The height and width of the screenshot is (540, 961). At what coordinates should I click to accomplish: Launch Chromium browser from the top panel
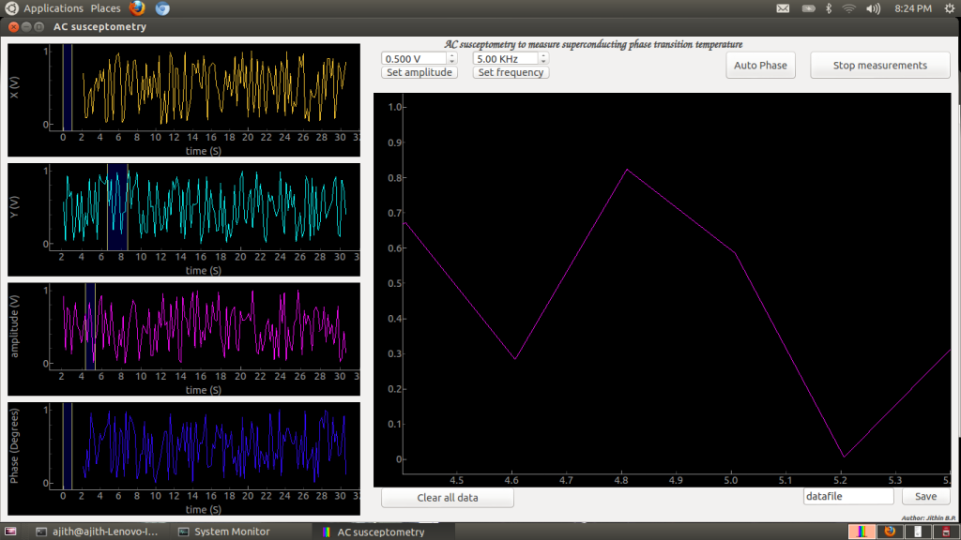pos(162,7)
